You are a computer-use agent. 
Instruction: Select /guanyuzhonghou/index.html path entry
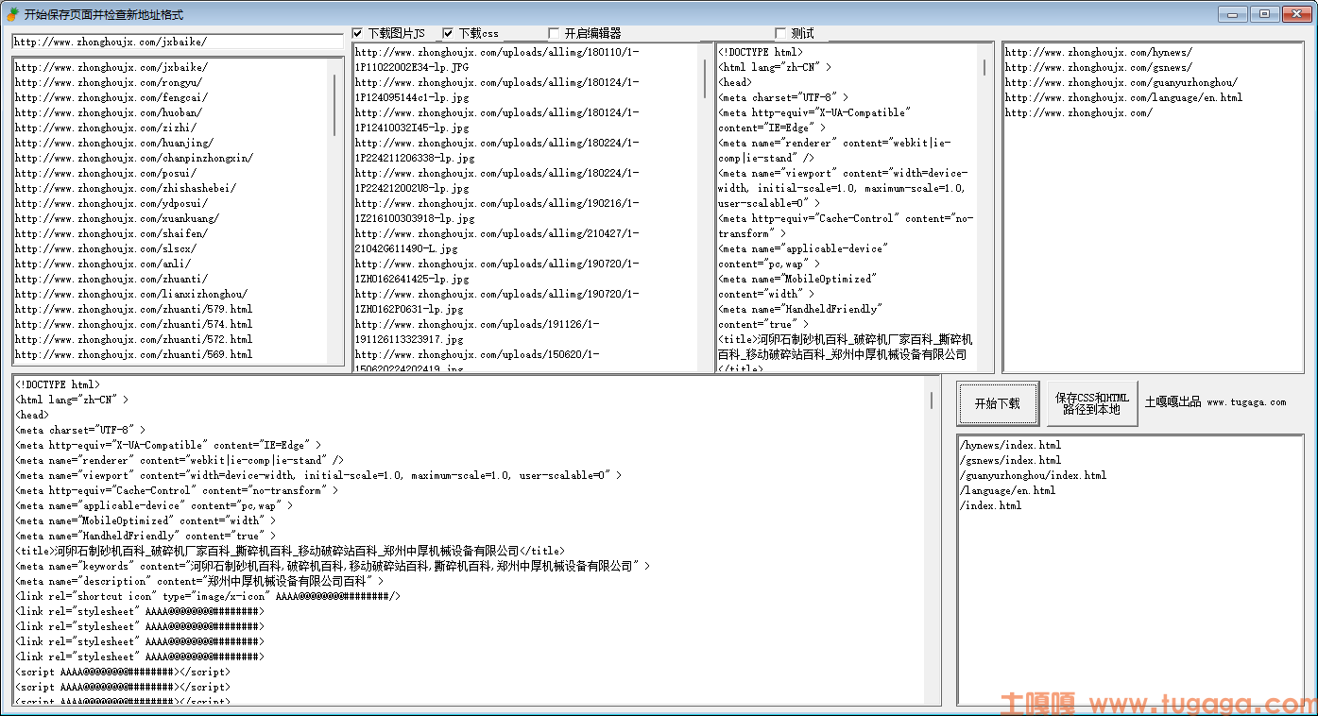click(x=1033, y=475)
